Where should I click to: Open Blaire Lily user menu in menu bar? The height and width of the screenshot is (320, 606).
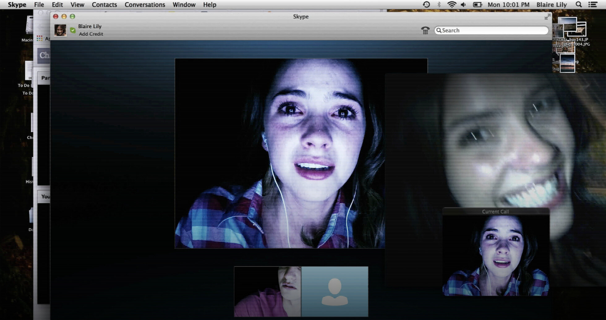(552, 5)
